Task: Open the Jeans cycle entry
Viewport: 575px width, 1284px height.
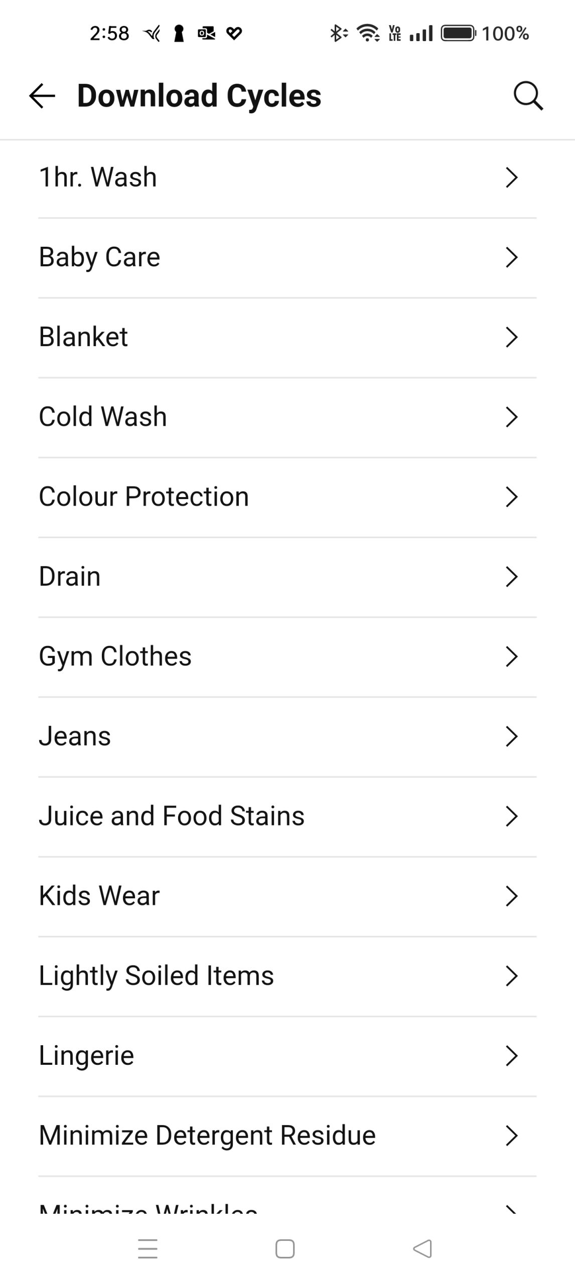Action: (75, 736)
